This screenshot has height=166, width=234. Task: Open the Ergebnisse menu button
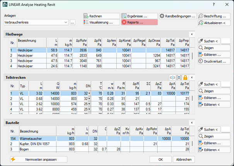click(139, 16)
